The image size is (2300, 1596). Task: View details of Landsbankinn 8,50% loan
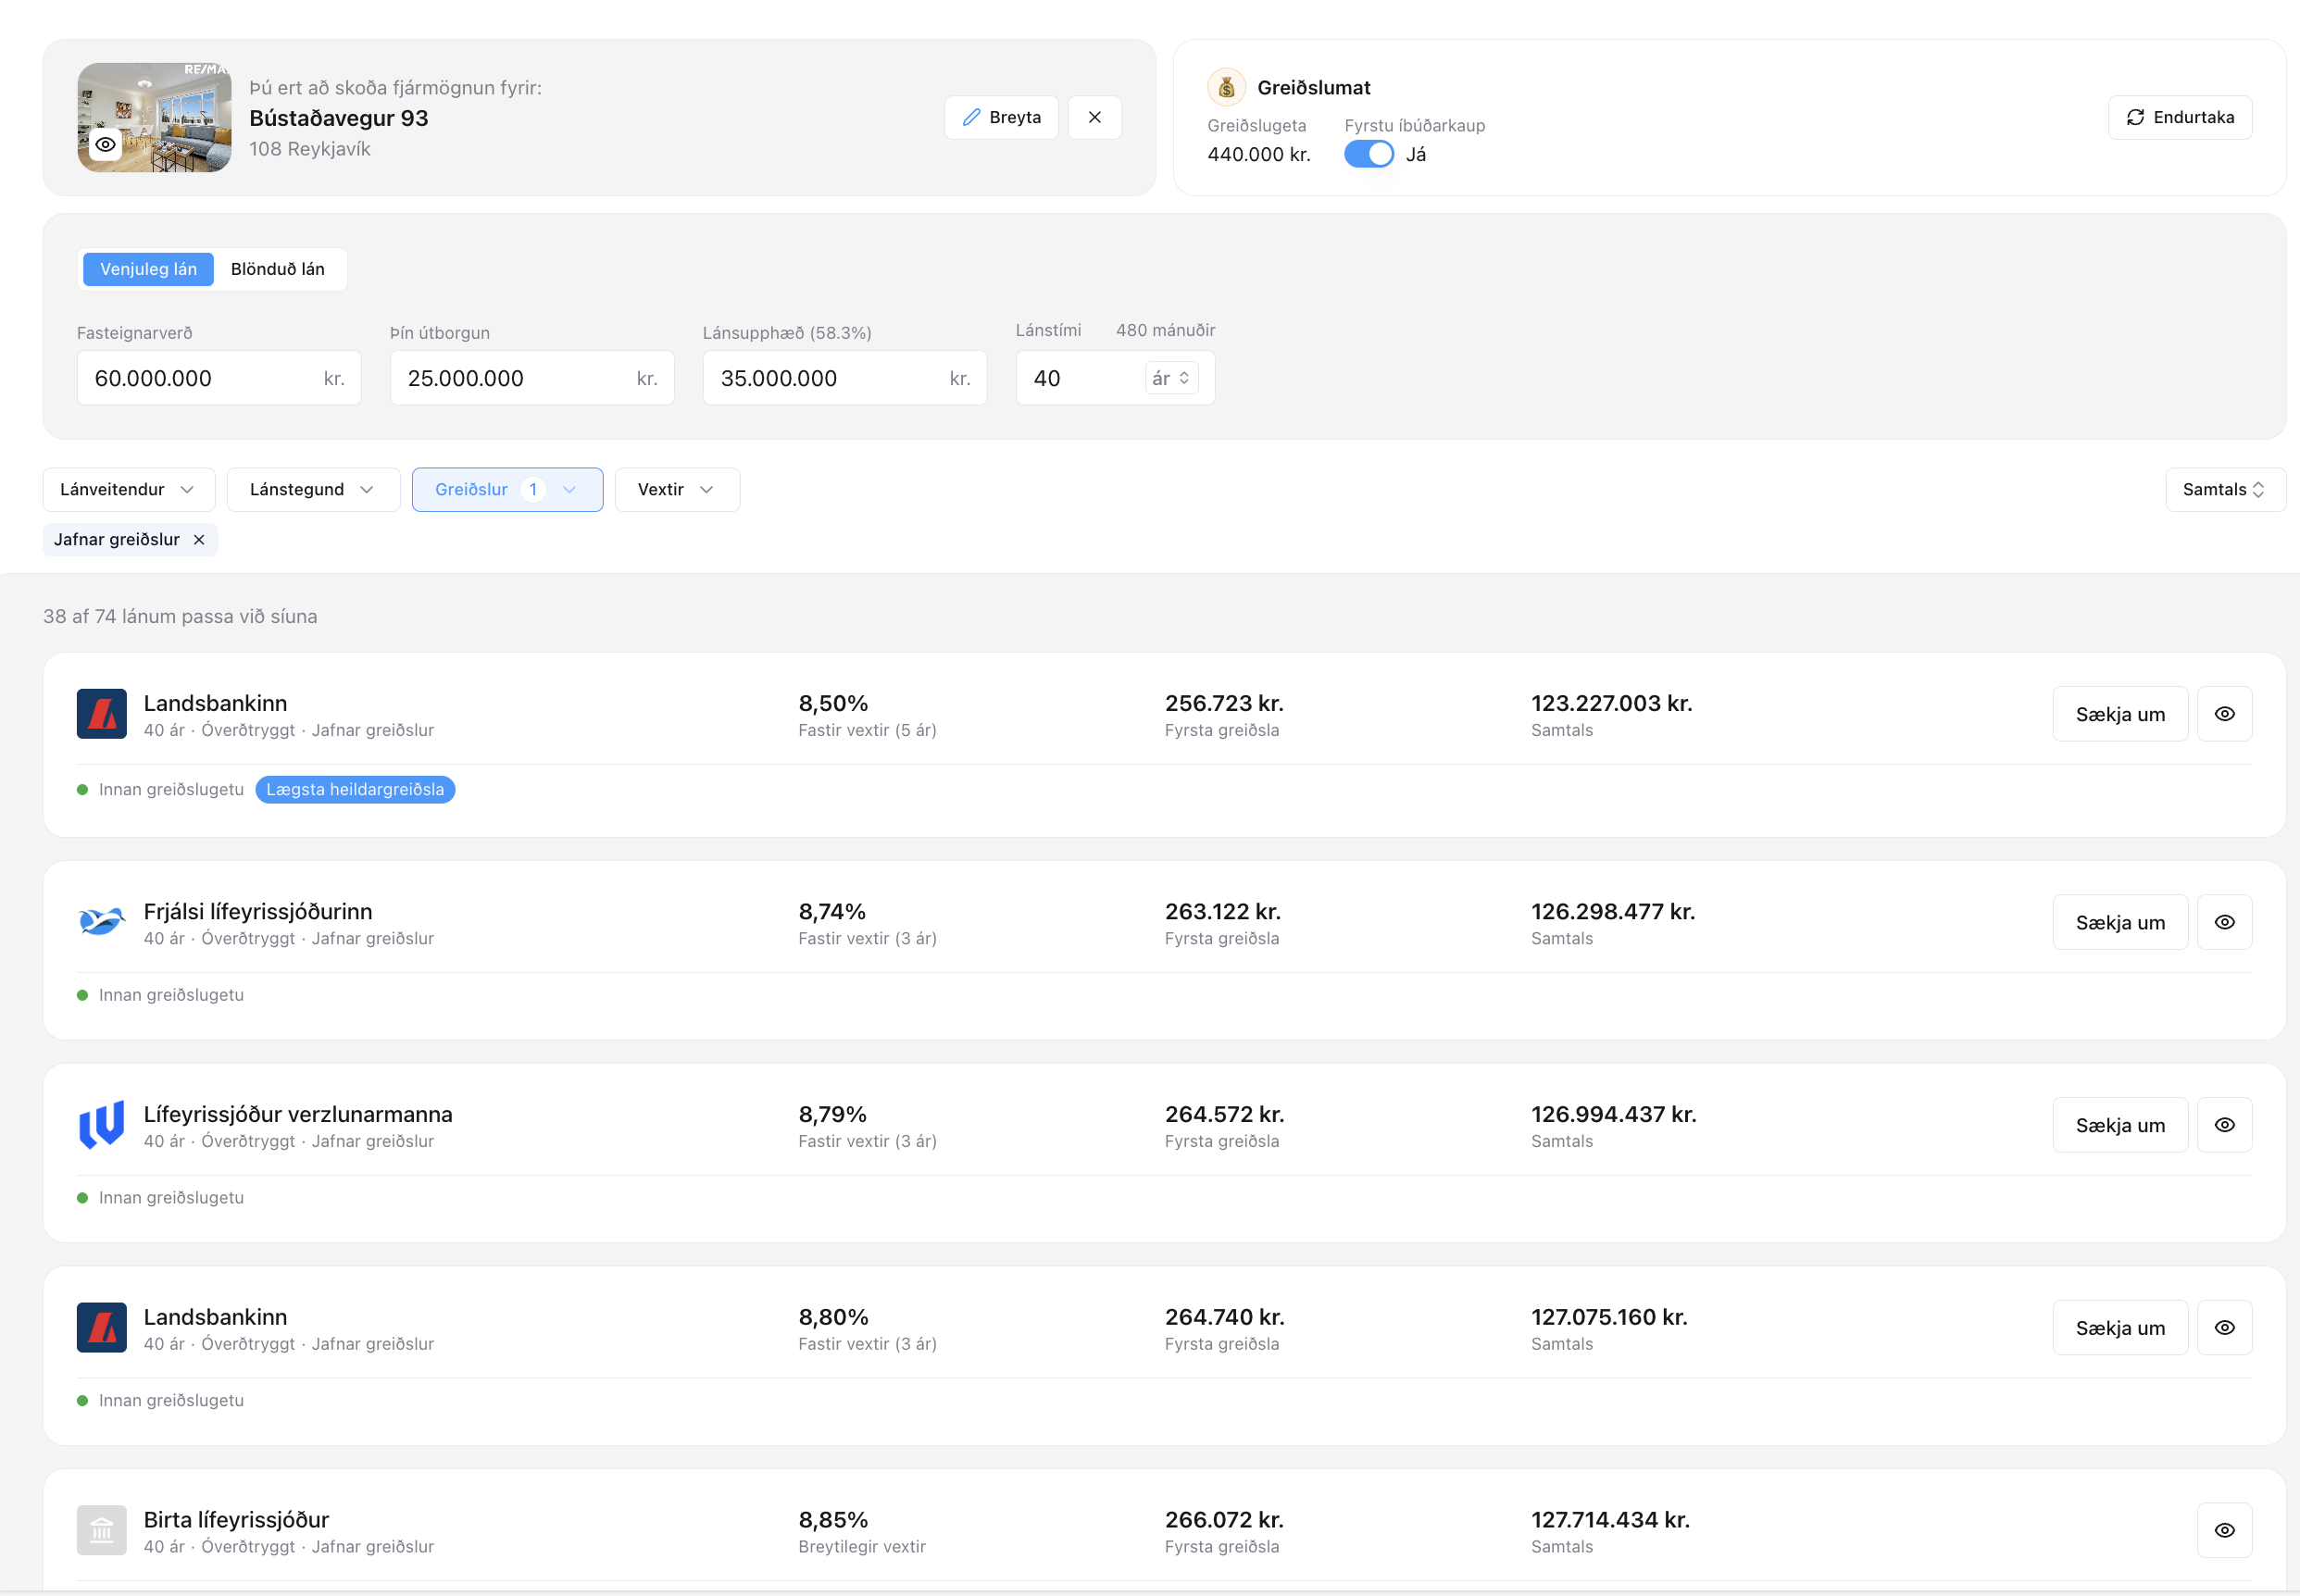click(x=2225, y=714)
